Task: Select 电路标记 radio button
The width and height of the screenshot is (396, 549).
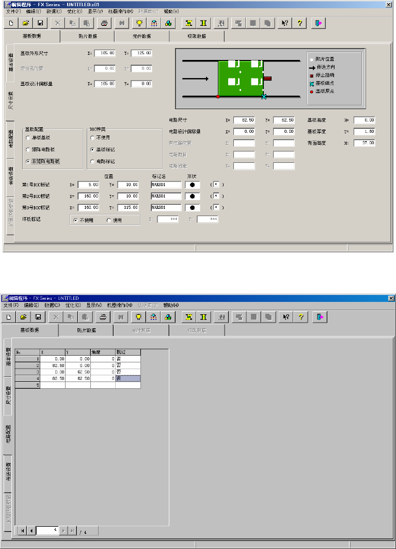Action: click(92, 161)
